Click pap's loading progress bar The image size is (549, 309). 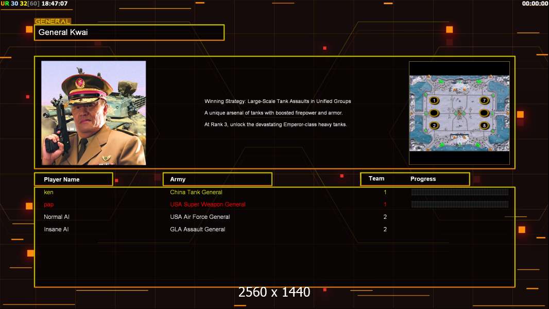tap(460, 204)
